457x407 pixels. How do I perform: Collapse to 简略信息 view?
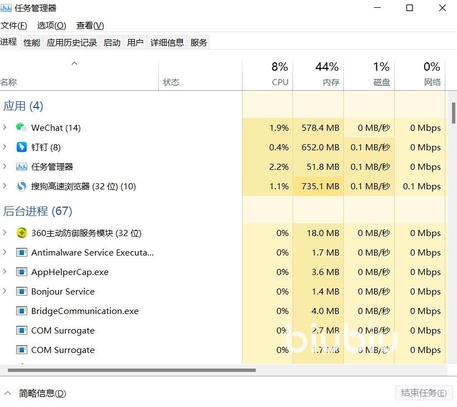(36, 393)
